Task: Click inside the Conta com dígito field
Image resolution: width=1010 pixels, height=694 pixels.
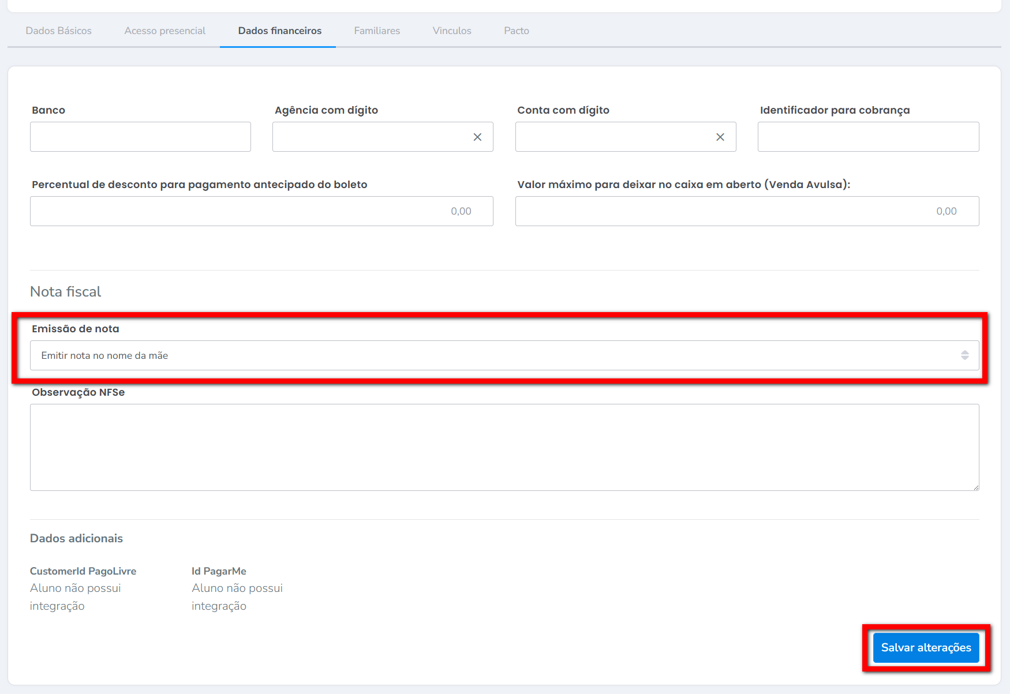Action: click(612, 137)
